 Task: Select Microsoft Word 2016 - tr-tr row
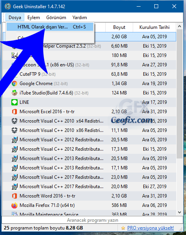89,196
